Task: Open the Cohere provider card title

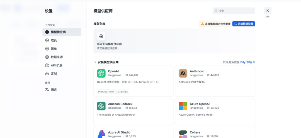Action: pyautogui.click(x=195, y=132)
